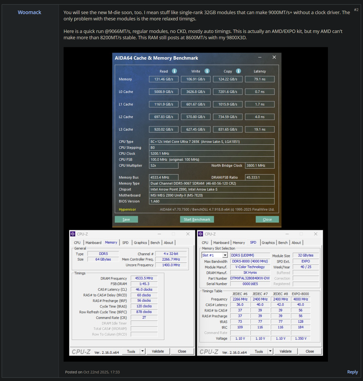Image resolution: width=363 pixels, height=381 pixels.
Task: Open CPU tab in the CPU-Z SPD-tab window
Action: pos(205,243)
